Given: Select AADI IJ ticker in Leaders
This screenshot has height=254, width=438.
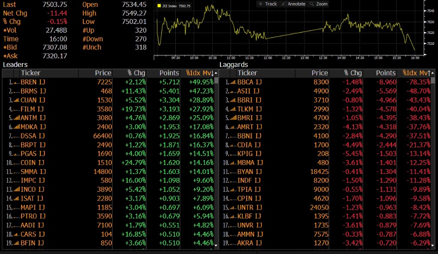Looking at the screenshot, I should [32, 225].
